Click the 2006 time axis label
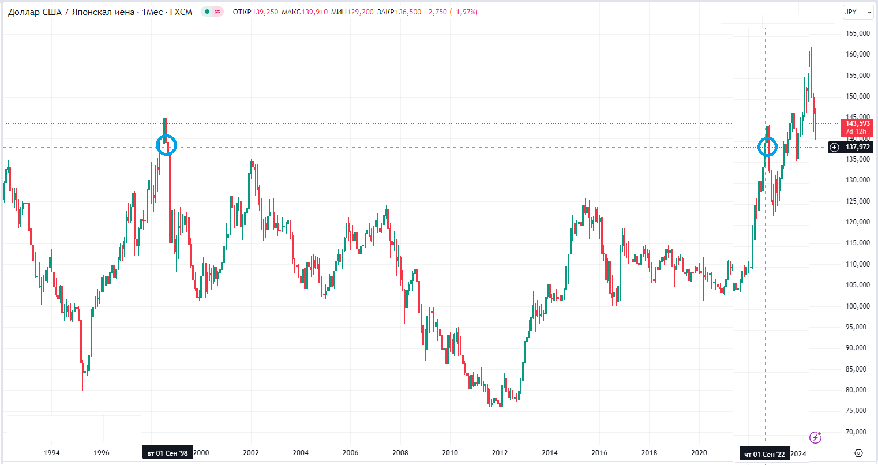The image size is (878, 465). tap(350, 453)
